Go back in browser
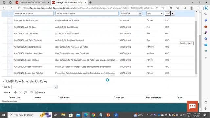Image resolution: width=210 pixels, height=118 pixels. tap(4, 8)
